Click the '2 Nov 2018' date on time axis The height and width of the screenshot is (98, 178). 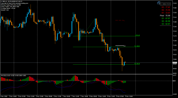tap(3, 96)
